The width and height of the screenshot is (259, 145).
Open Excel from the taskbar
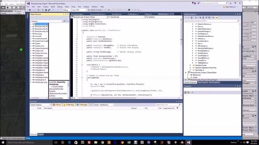(129, 142)
